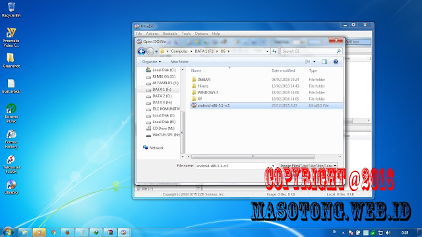Click the horizontal scrollbar of the file list
This screenshot has height=237, width=422.
pos(253,157)
